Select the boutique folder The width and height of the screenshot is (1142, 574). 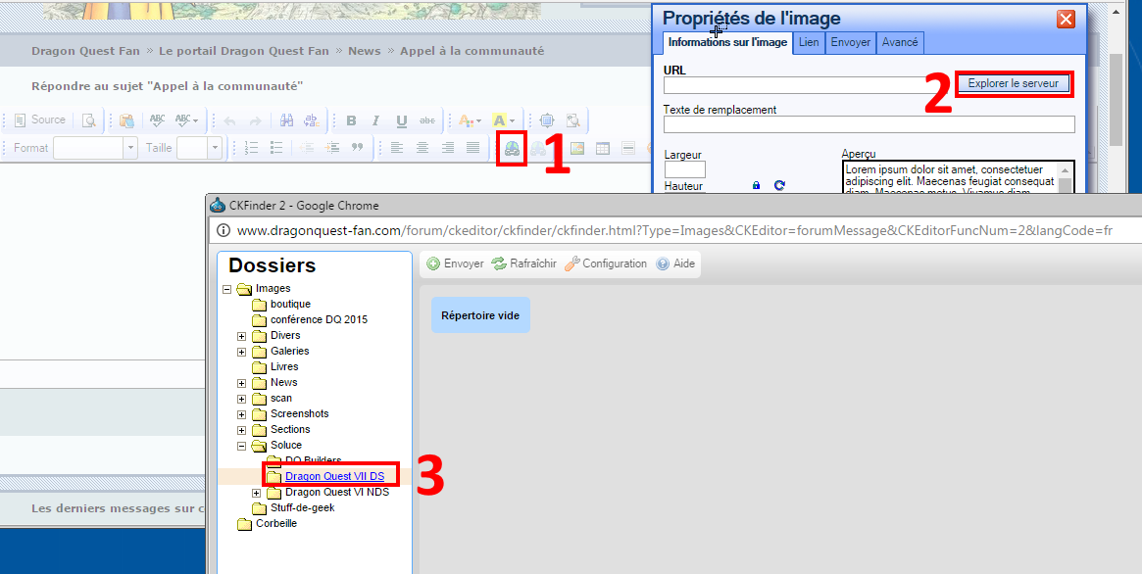point(290,304)
